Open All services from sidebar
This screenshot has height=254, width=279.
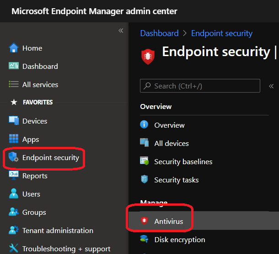40,84
